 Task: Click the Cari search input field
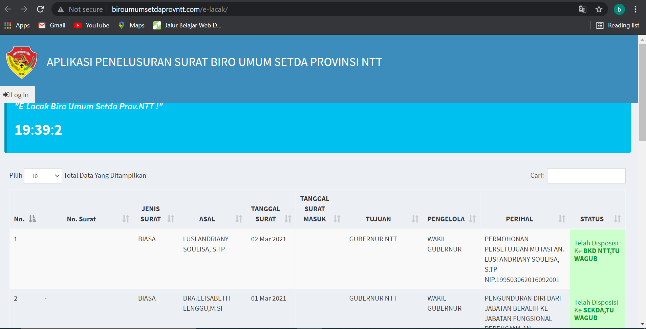coord(586,176)
